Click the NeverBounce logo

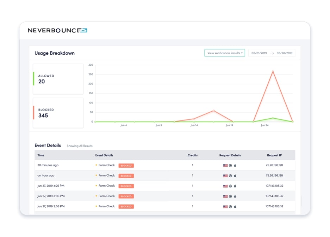point(57,31)
